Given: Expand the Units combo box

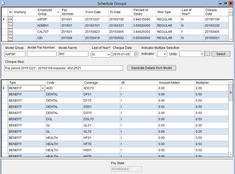Looking at the screenshot, I should pos(202,54).
